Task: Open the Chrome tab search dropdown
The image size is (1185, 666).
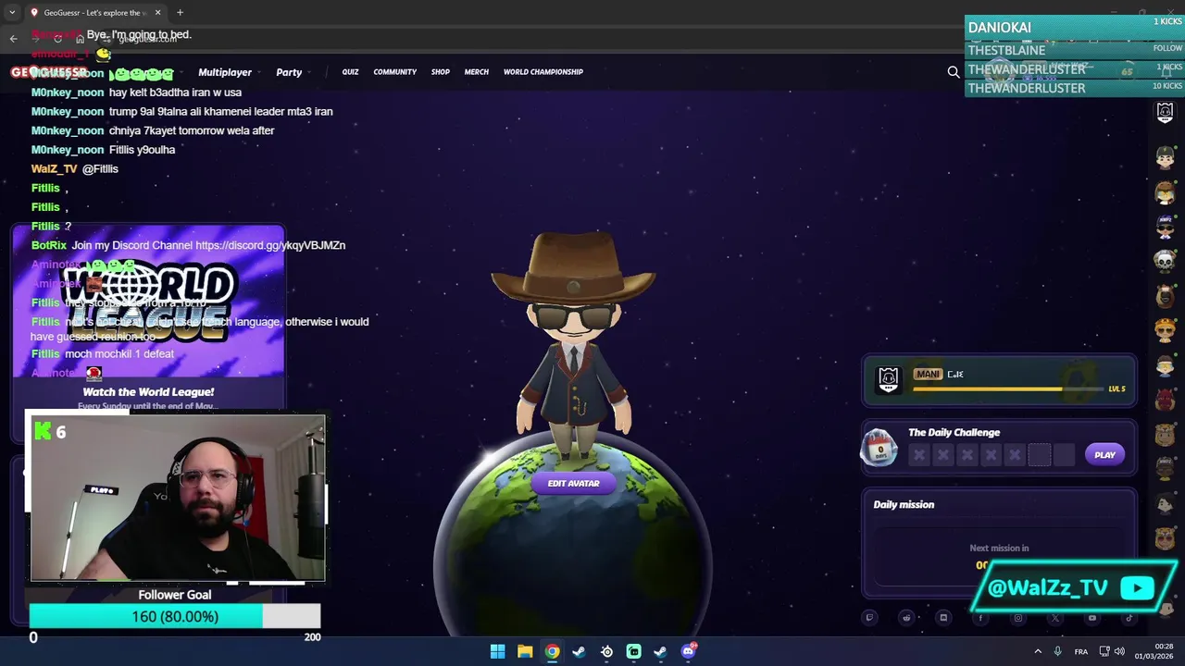Action: point(12,13)
